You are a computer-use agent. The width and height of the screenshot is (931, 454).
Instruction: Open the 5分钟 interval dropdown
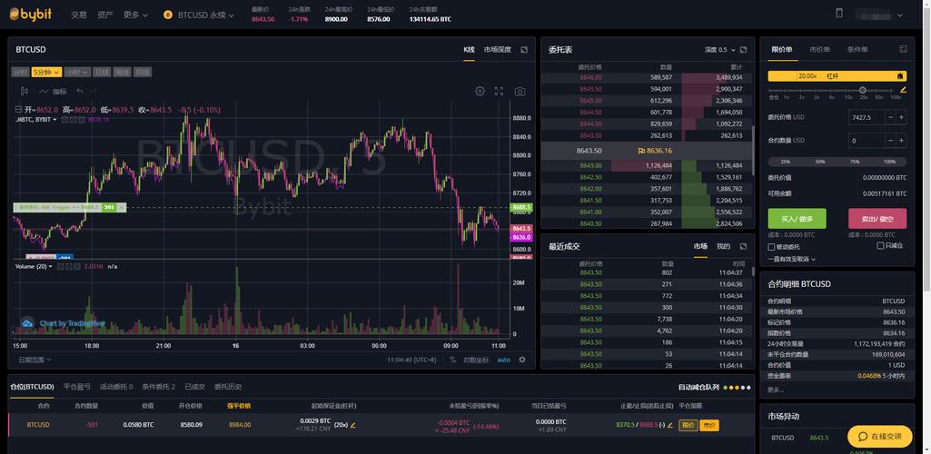[46, 72]
